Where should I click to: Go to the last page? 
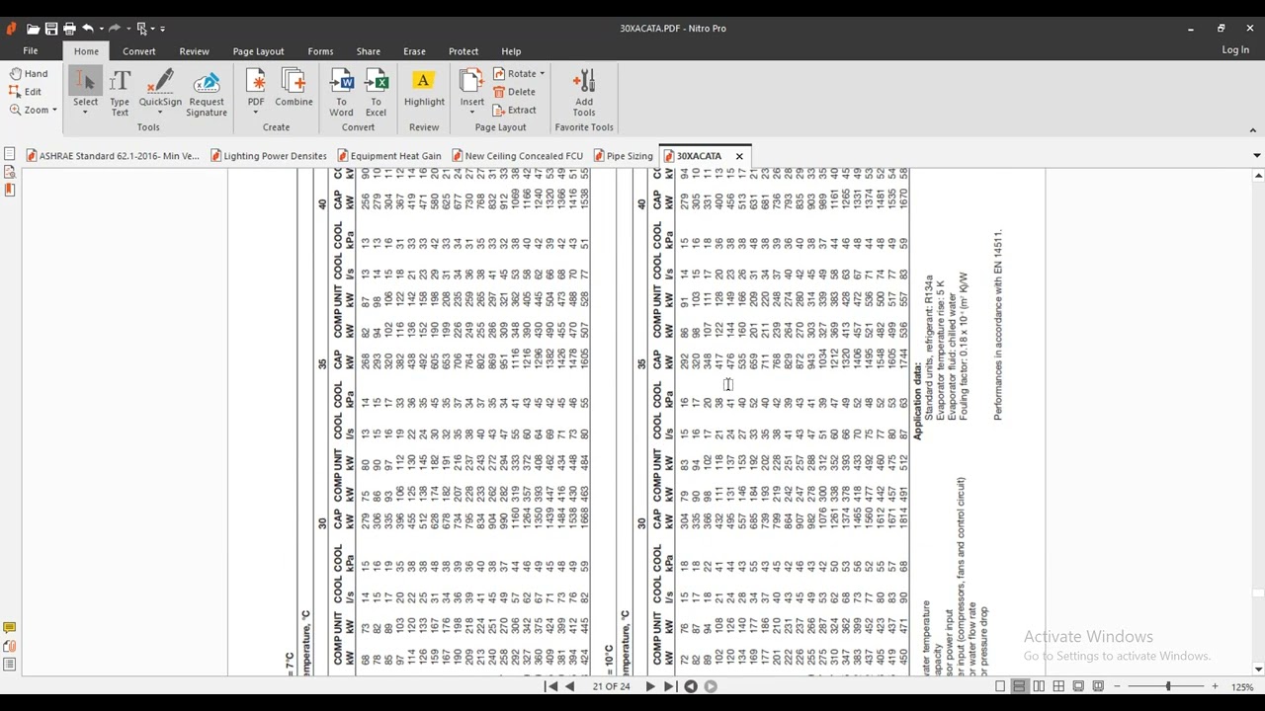[x=669, y=686]
